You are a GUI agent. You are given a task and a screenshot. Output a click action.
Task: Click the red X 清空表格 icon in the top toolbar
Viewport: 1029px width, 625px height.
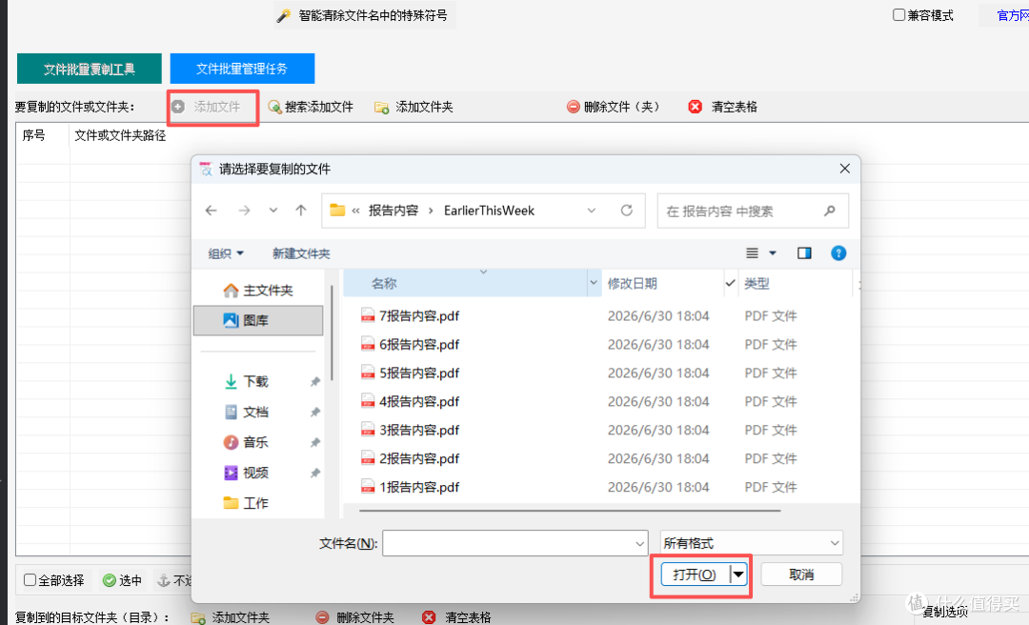click(x=695, y=107)
